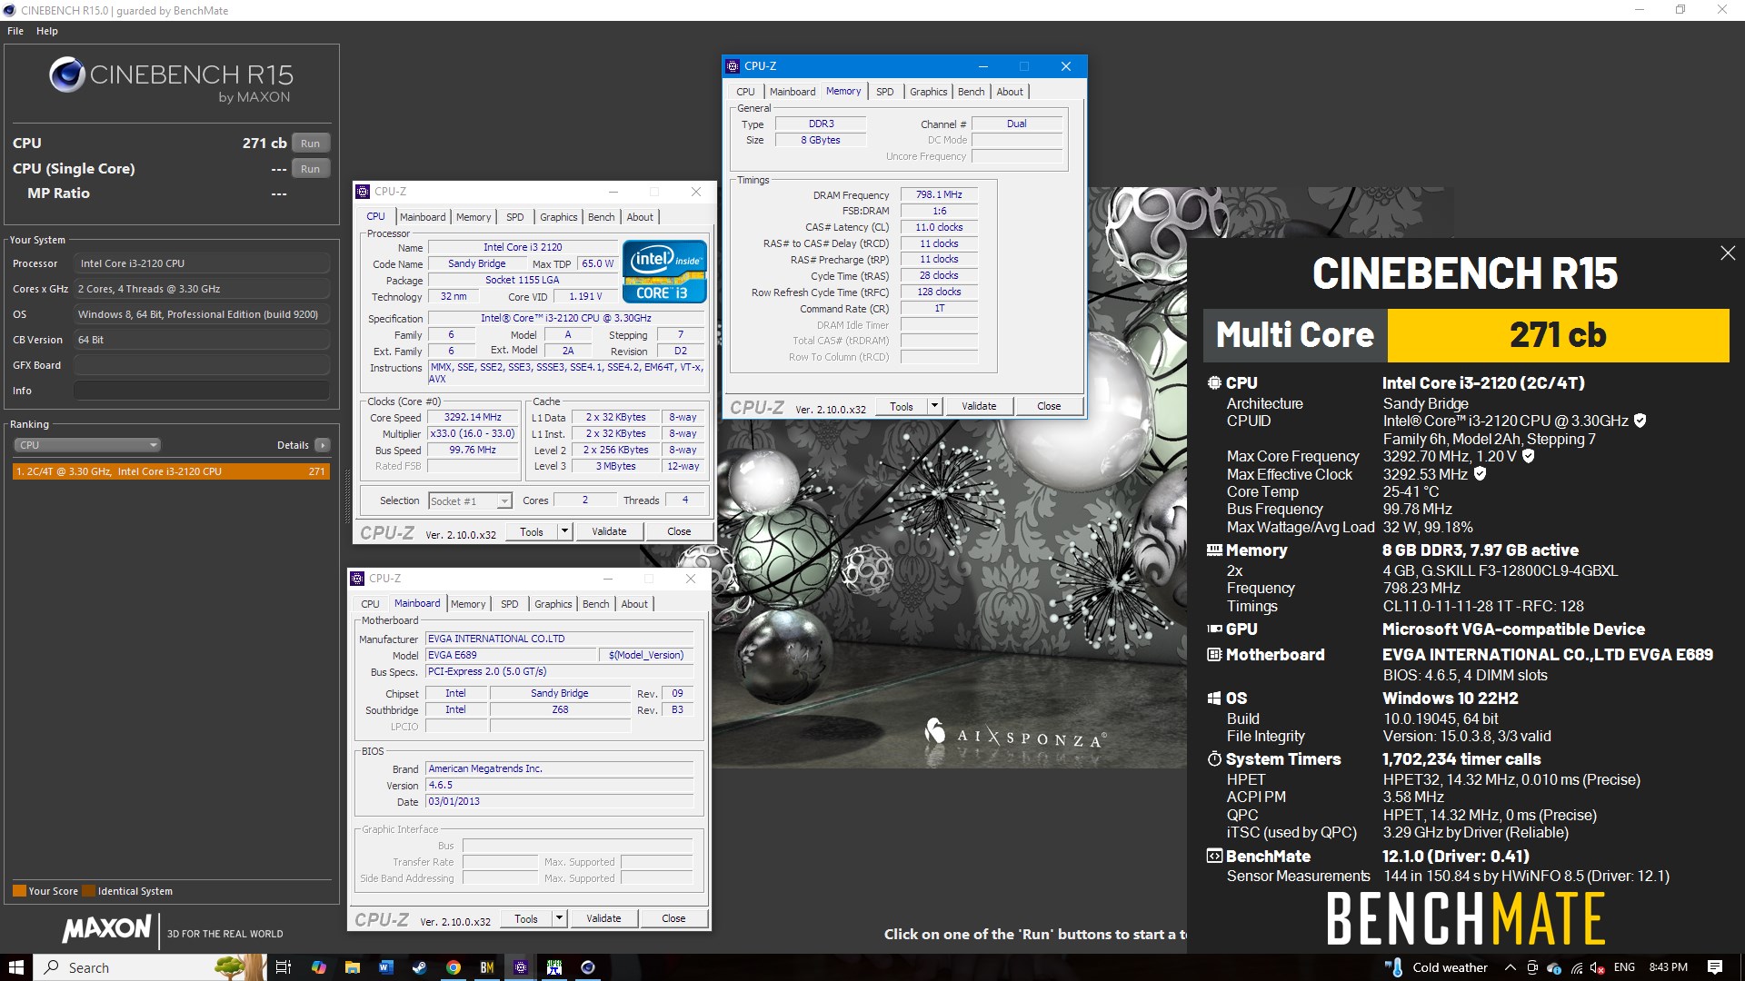
Task: Click the ENG language indicator
Action: click(x=1624, y=967)
